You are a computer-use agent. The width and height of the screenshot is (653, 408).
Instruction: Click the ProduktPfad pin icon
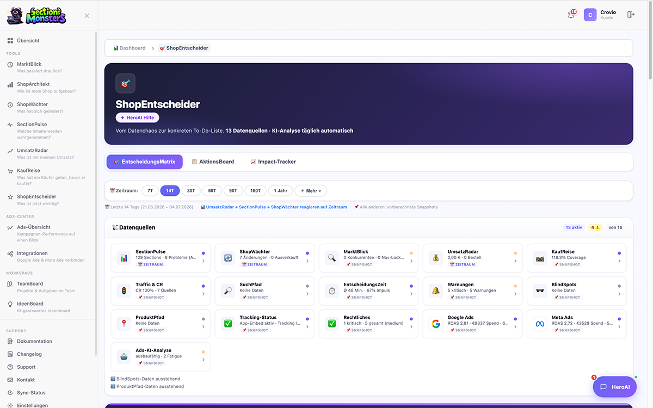[124, 324]
